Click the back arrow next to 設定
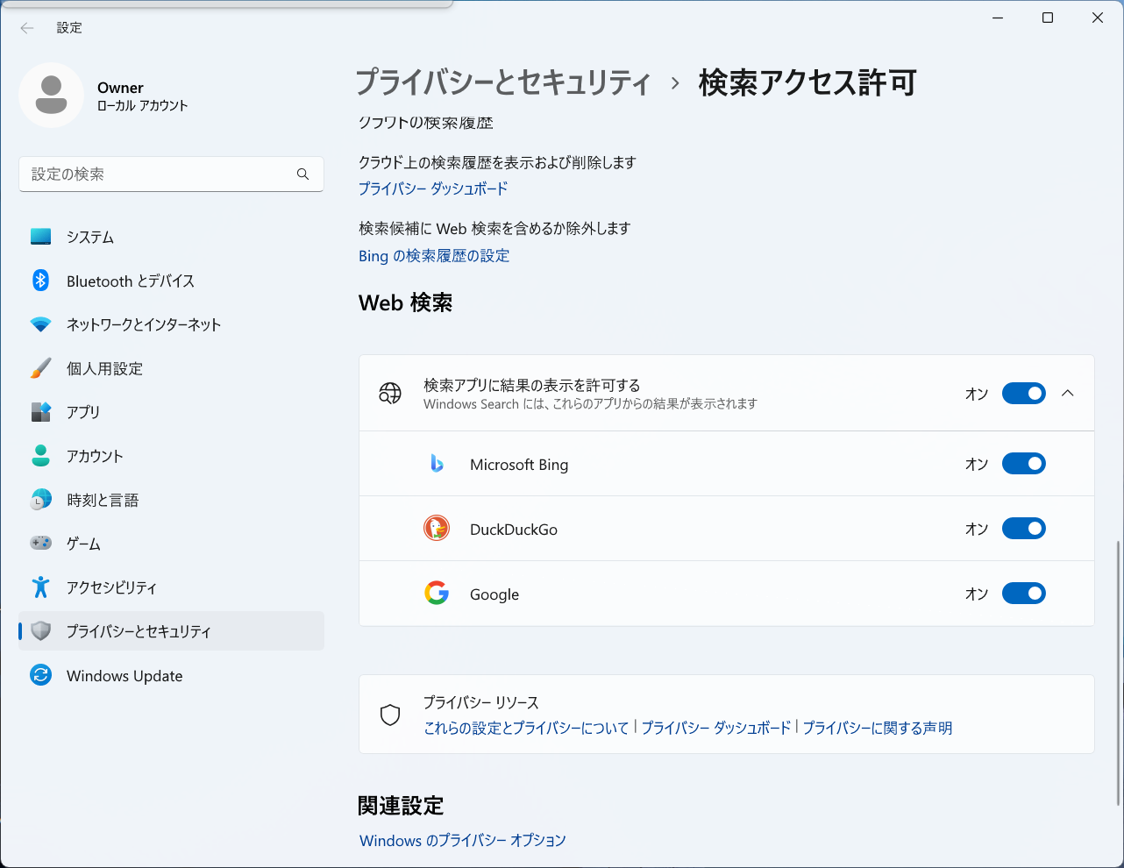Image resolution: width=1124 pixels, height=868 pixels. click(27, 28)
